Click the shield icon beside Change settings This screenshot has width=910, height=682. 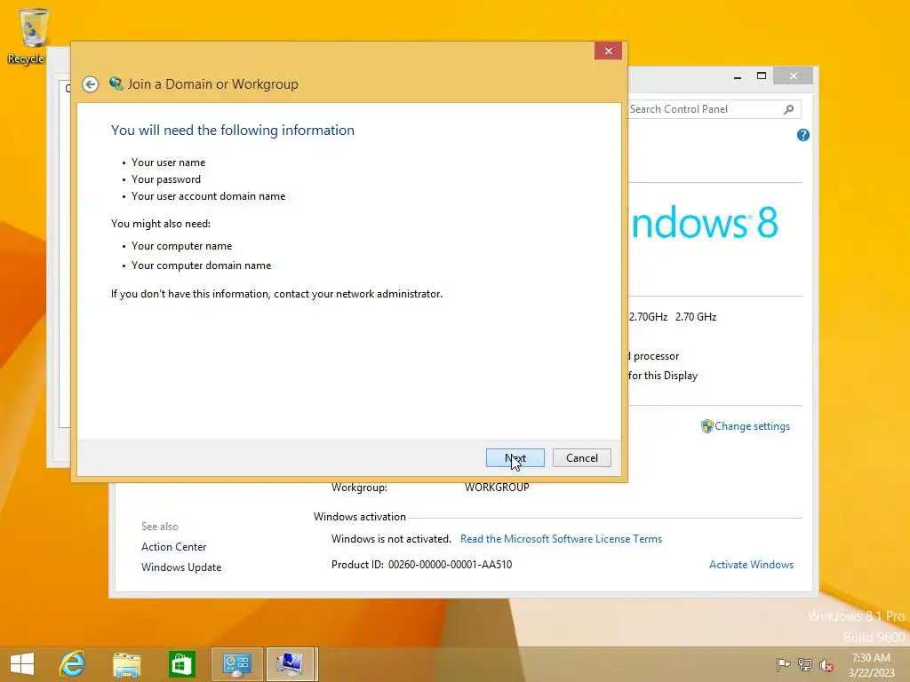point(706,426)
